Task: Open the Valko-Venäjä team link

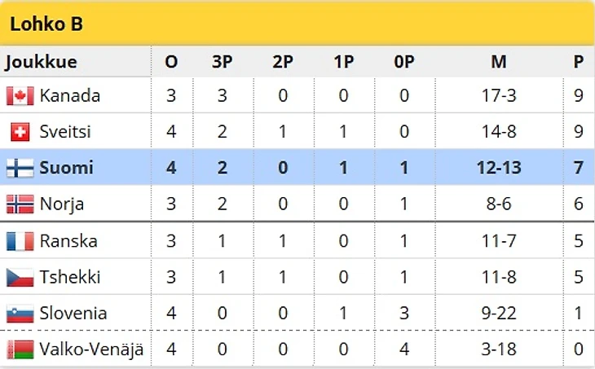Action: coord(91,349)
